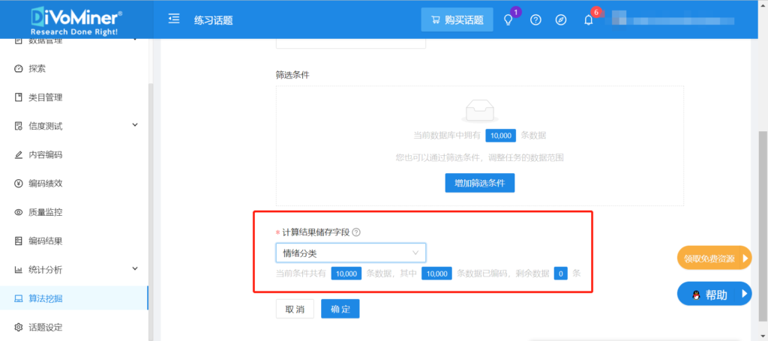
Task: Open 算法挖掘 in the sidebar
Action: pos(73,298)
